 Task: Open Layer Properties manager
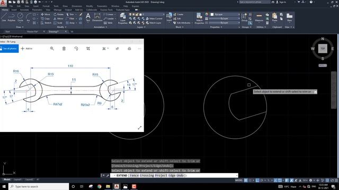[x=122, y=18]
